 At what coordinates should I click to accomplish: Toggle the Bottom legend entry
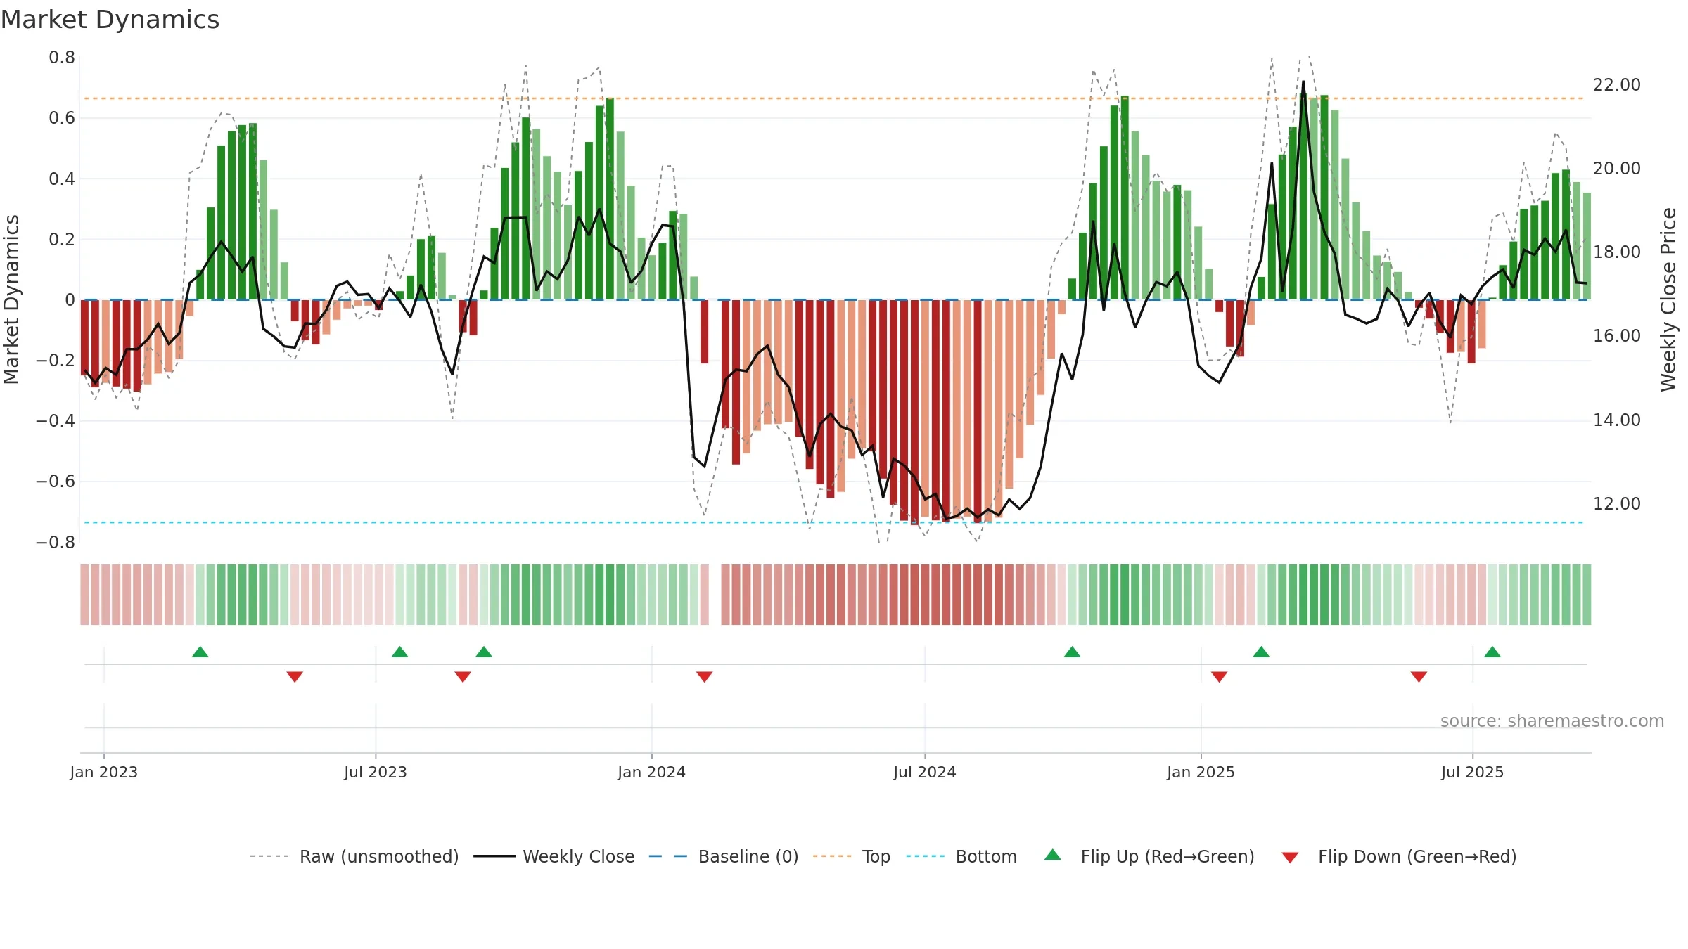pyautogui.click(x=961, y=856)
